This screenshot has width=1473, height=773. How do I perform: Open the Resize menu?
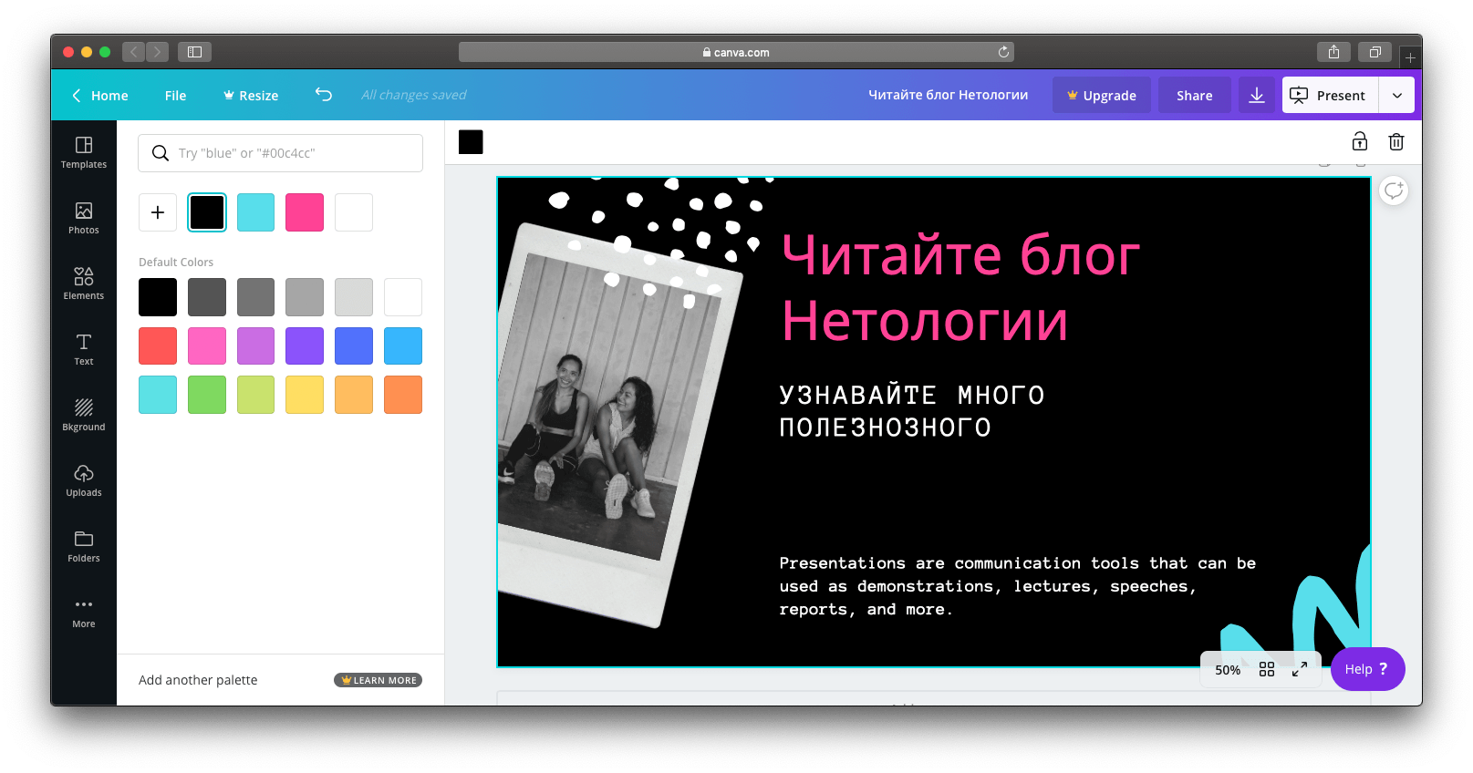[x=251, y=96]
